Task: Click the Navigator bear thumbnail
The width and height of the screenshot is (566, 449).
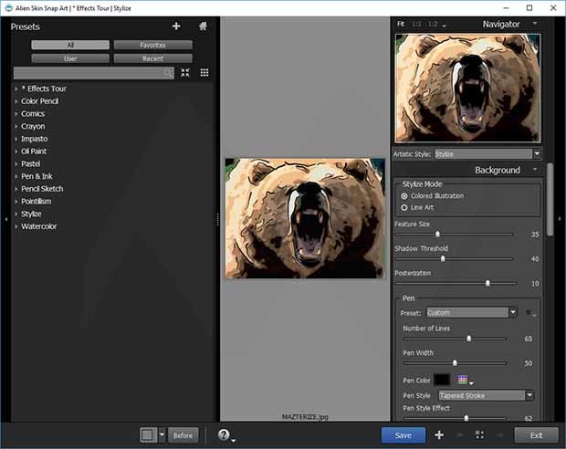Action: (x=467, y=89)
